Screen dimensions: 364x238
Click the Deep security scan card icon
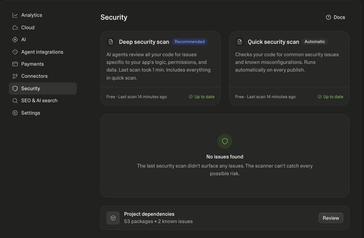pos(111,42)
